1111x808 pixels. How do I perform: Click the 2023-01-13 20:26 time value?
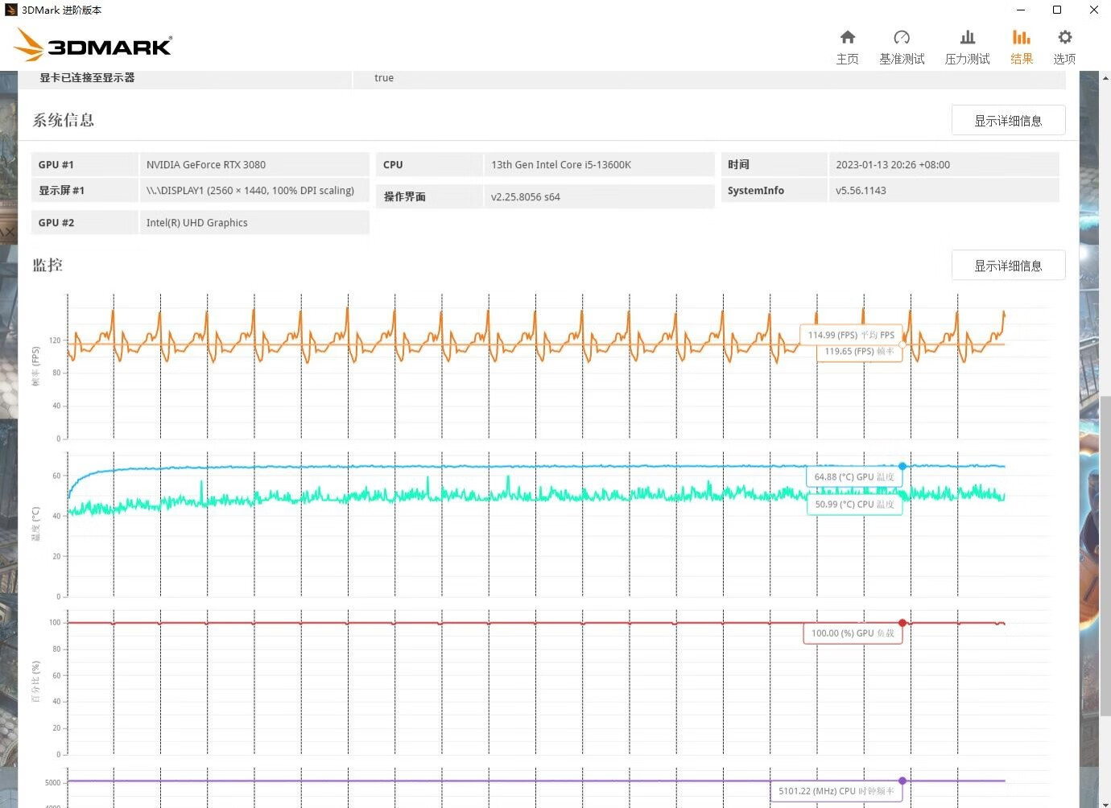point(944,164)
